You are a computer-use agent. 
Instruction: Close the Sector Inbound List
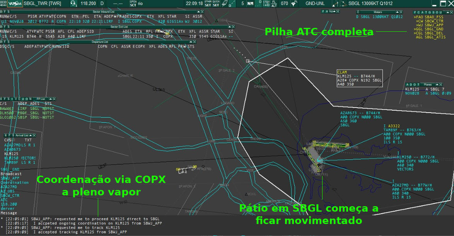[x=202, y=12]
